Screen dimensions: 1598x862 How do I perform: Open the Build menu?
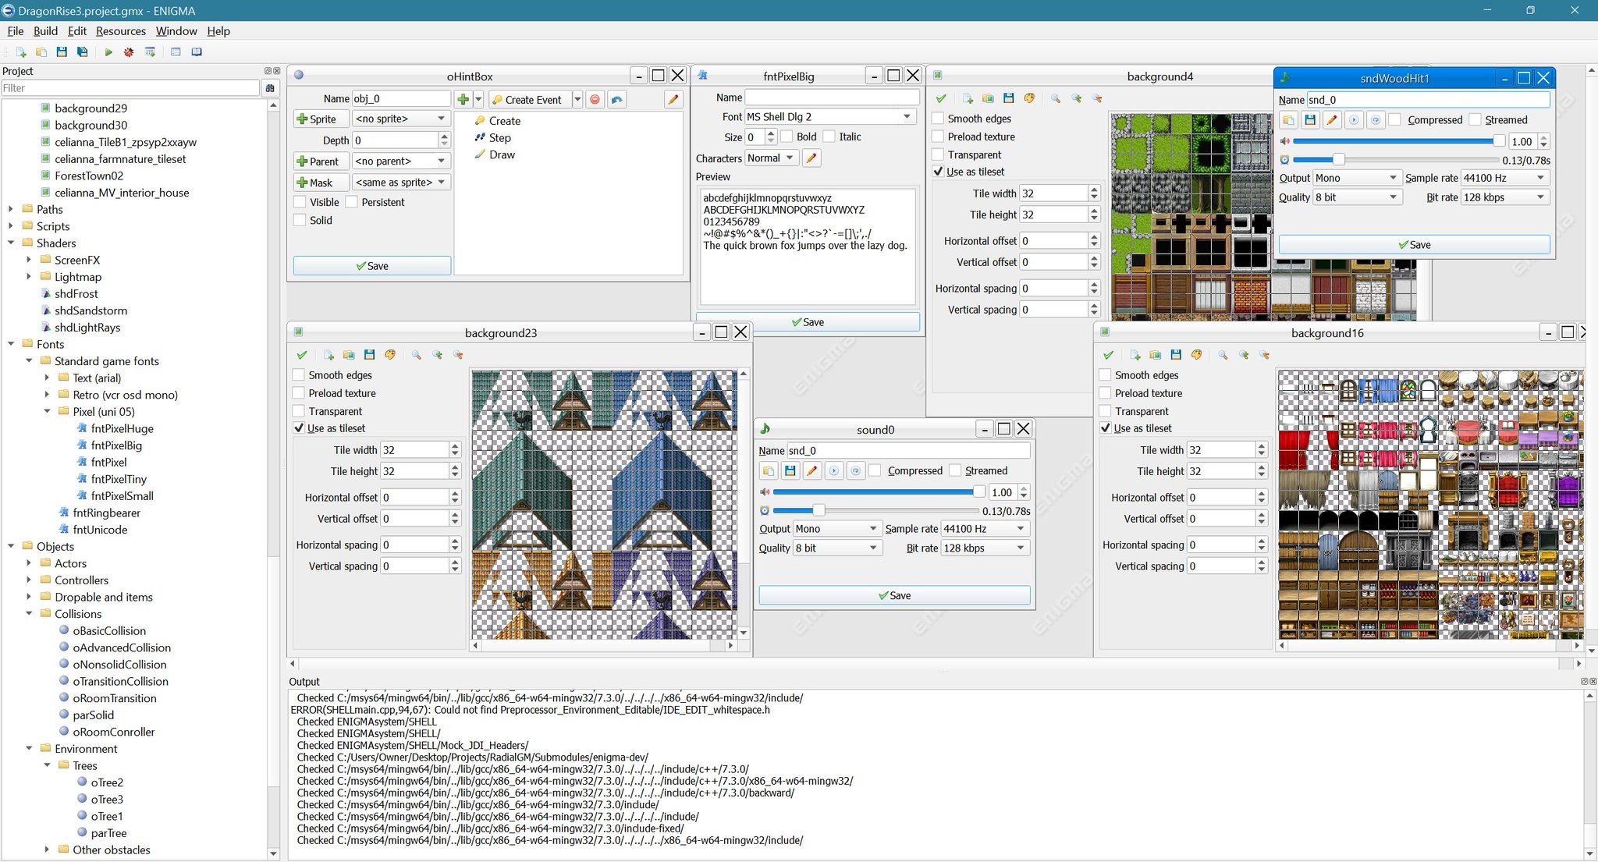(45, 31)
